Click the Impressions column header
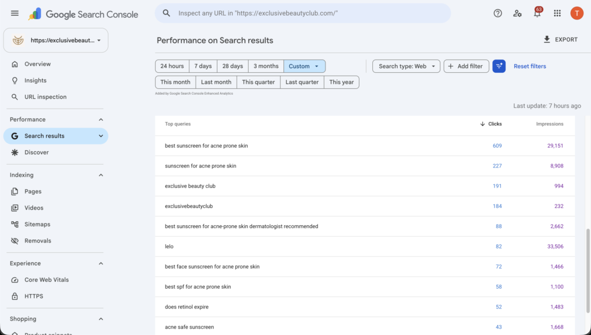591x335 pixels. (x=549, y=124)
